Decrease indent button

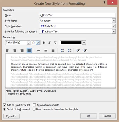[78, 50]
